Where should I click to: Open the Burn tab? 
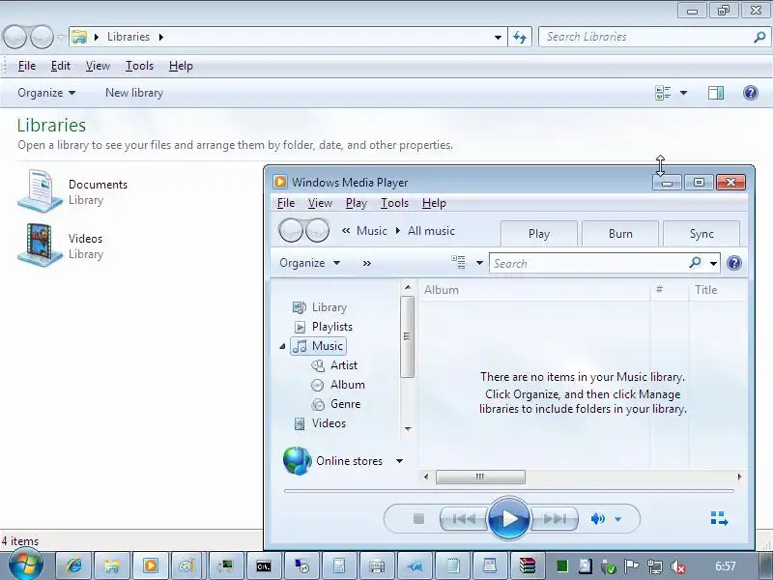pos(620,233)
